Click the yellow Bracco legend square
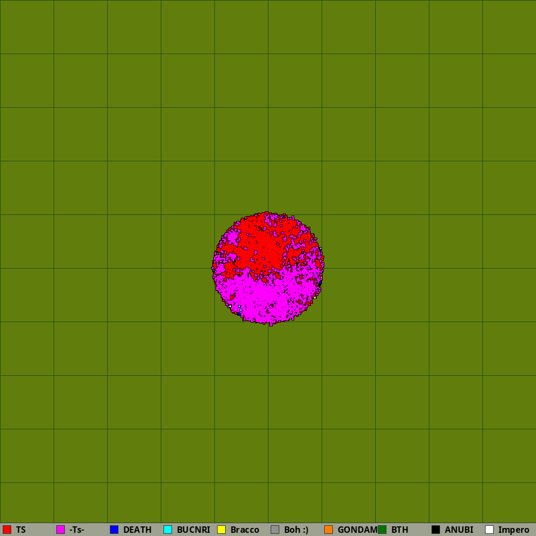This screenshot has height=536, width=536. pyautogui.click(x=221, y=530)
